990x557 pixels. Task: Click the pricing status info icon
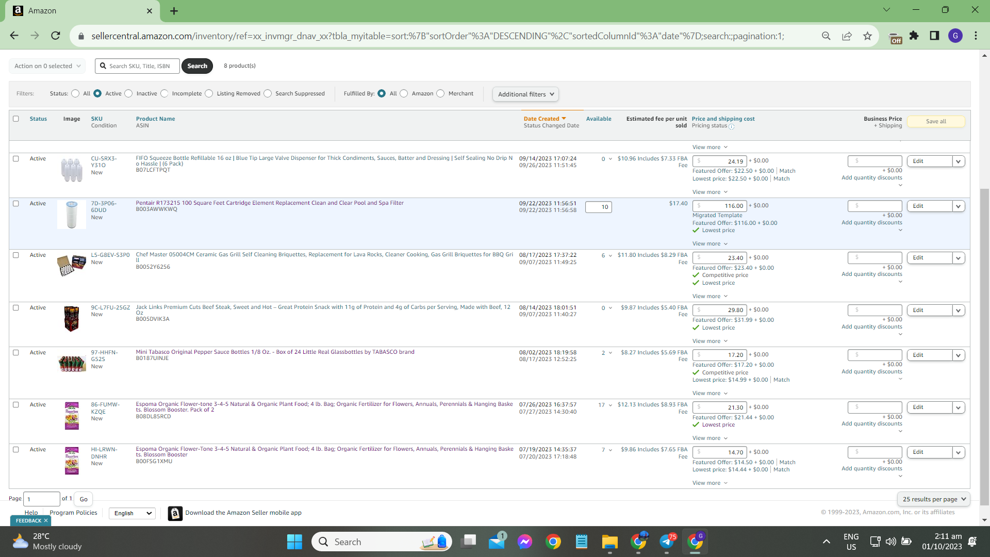pyautogui.click(x=732, y=126)
